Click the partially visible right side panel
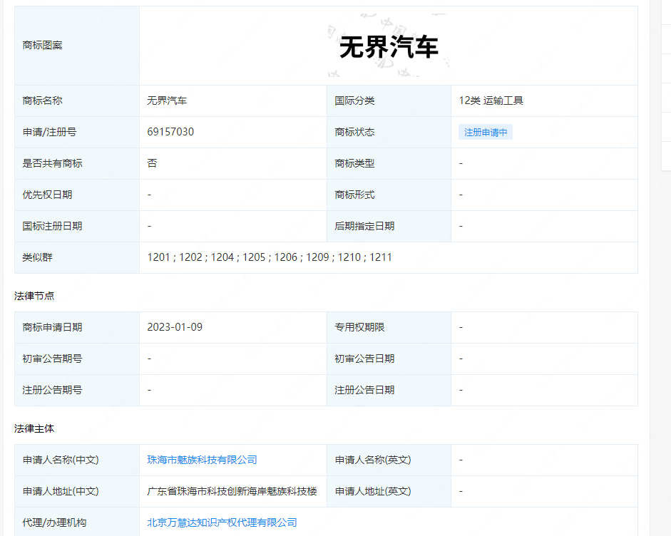This screenshot has height=536, width=671. pos(668,214)
